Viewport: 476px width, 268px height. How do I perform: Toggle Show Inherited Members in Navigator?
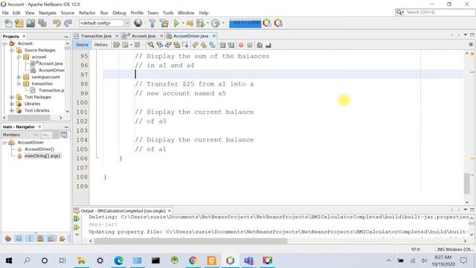8,238
